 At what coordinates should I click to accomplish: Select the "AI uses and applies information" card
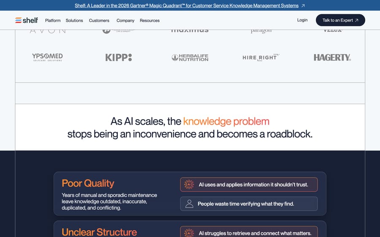249,184
